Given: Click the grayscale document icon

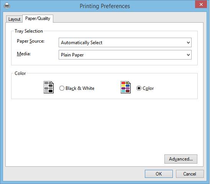Looking at the screenshot, I should [49, 87].
